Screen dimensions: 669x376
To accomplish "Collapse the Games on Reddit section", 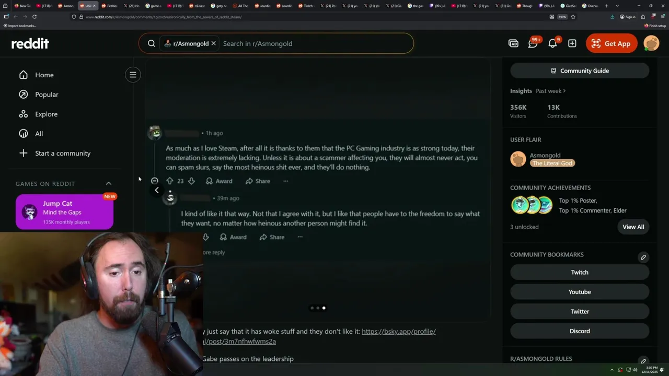I will pyautogui.click(x=109, y=183).
